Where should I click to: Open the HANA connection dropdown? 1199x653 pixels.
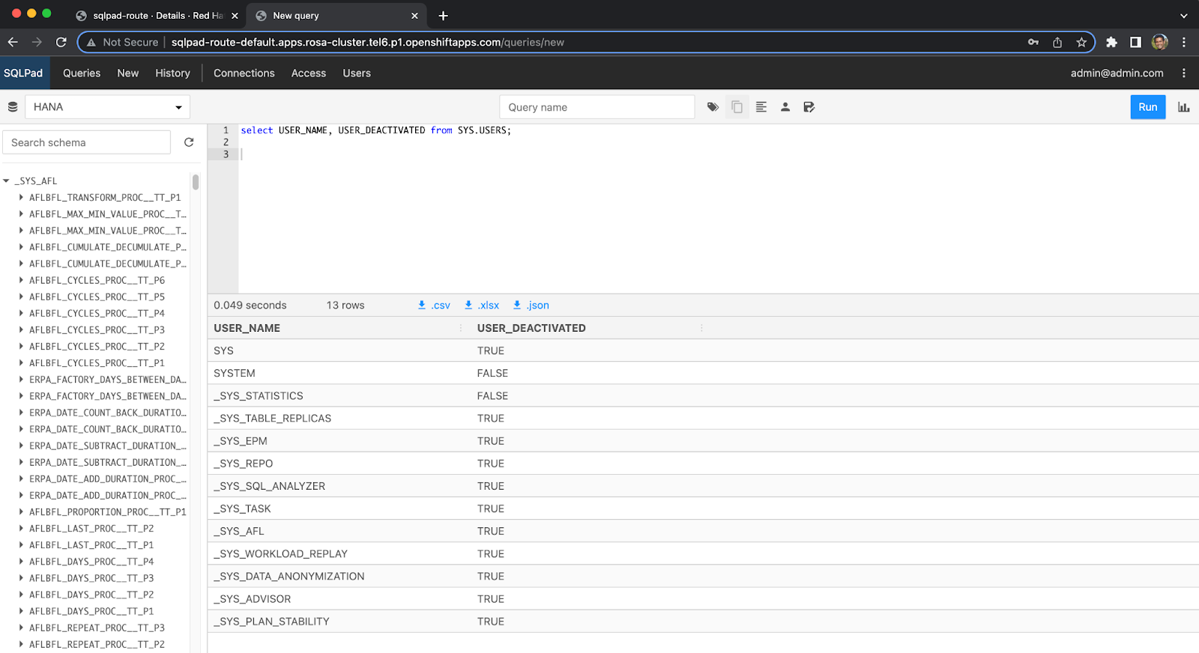(x=107, y=107)
